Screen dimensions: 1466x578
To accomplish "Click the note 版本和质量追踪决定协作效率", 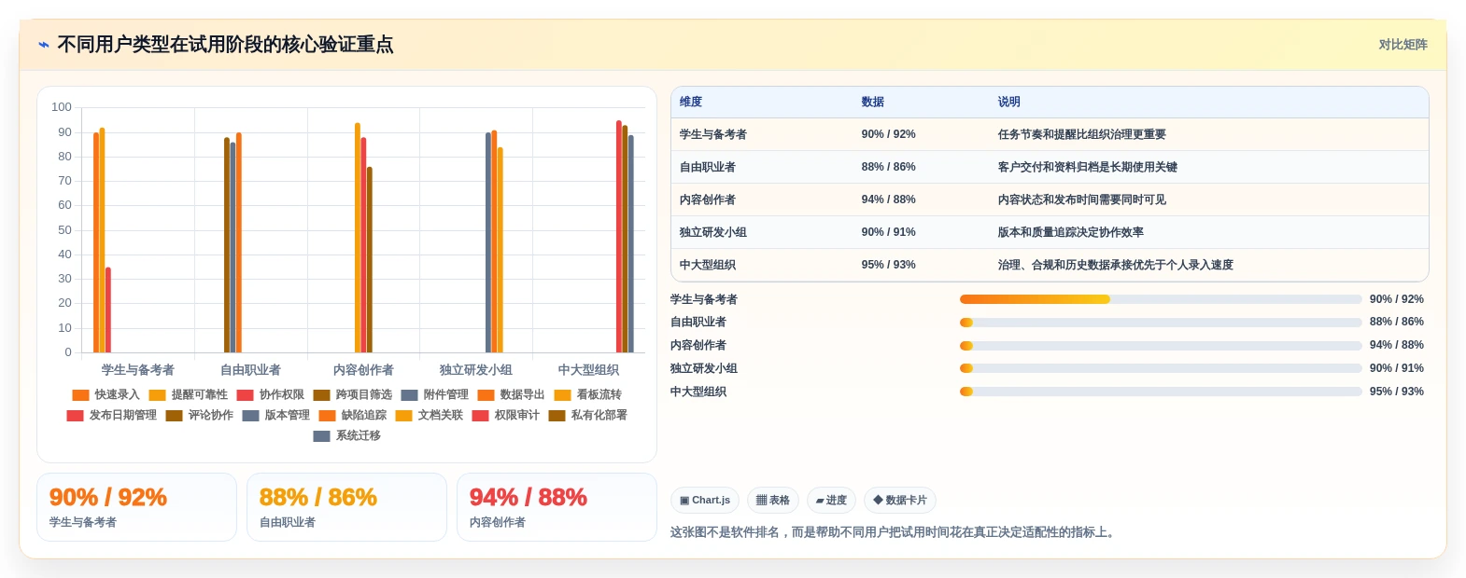I will 1070,232.
